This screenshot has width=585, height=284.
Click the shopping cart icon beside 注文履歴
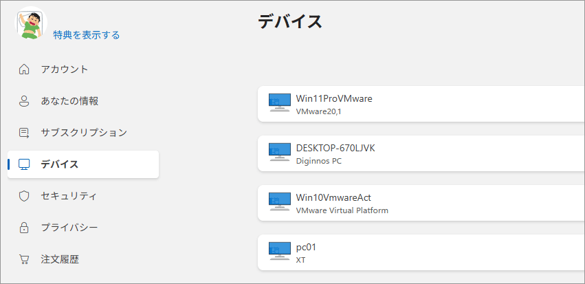[24, 260]
